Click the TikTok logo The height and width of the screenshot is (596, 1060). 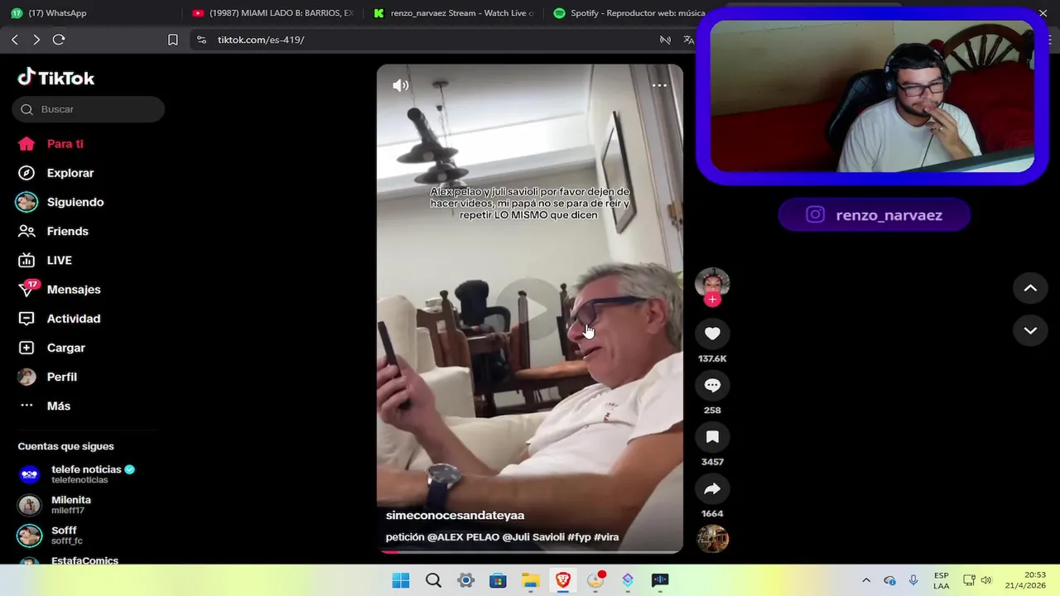(x=56, y=78)
